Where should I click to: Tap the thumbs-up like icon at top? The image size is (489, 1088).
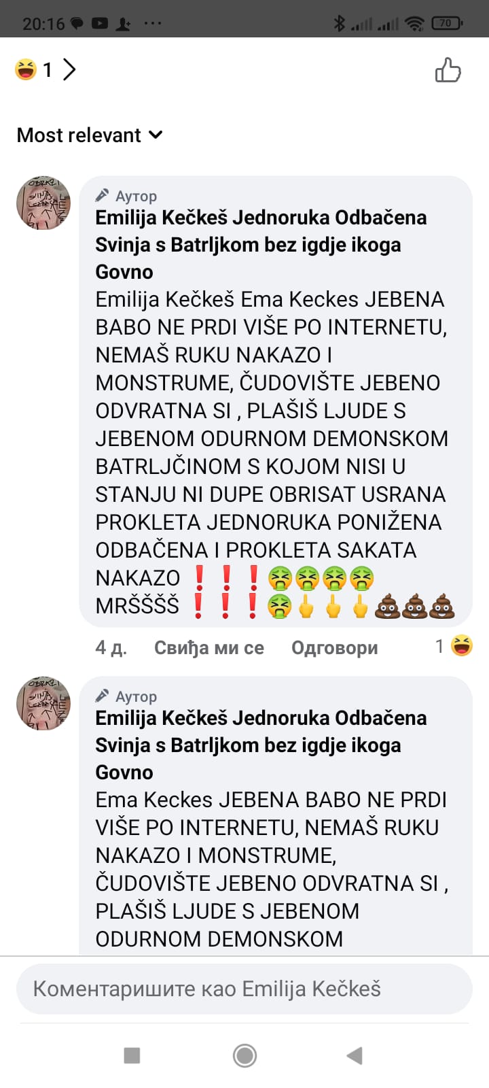pos(448,70)
